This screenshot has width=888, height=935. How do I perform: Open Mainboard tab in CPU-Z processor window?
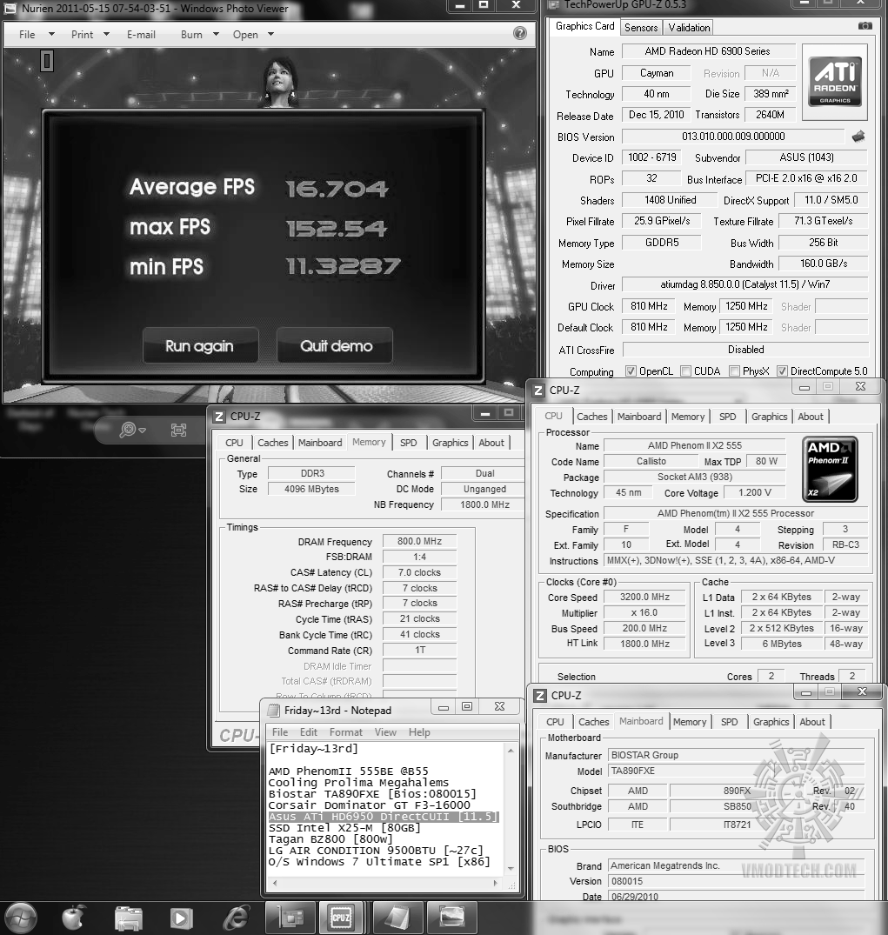coord(638,417)
